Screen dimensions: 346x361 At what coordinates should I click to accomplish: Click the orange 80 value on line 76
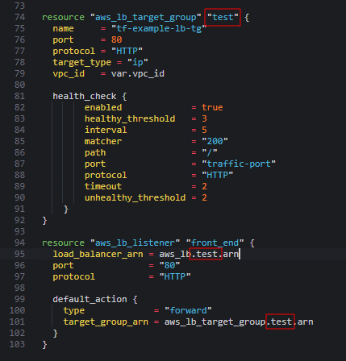click(x=116, y=39)
